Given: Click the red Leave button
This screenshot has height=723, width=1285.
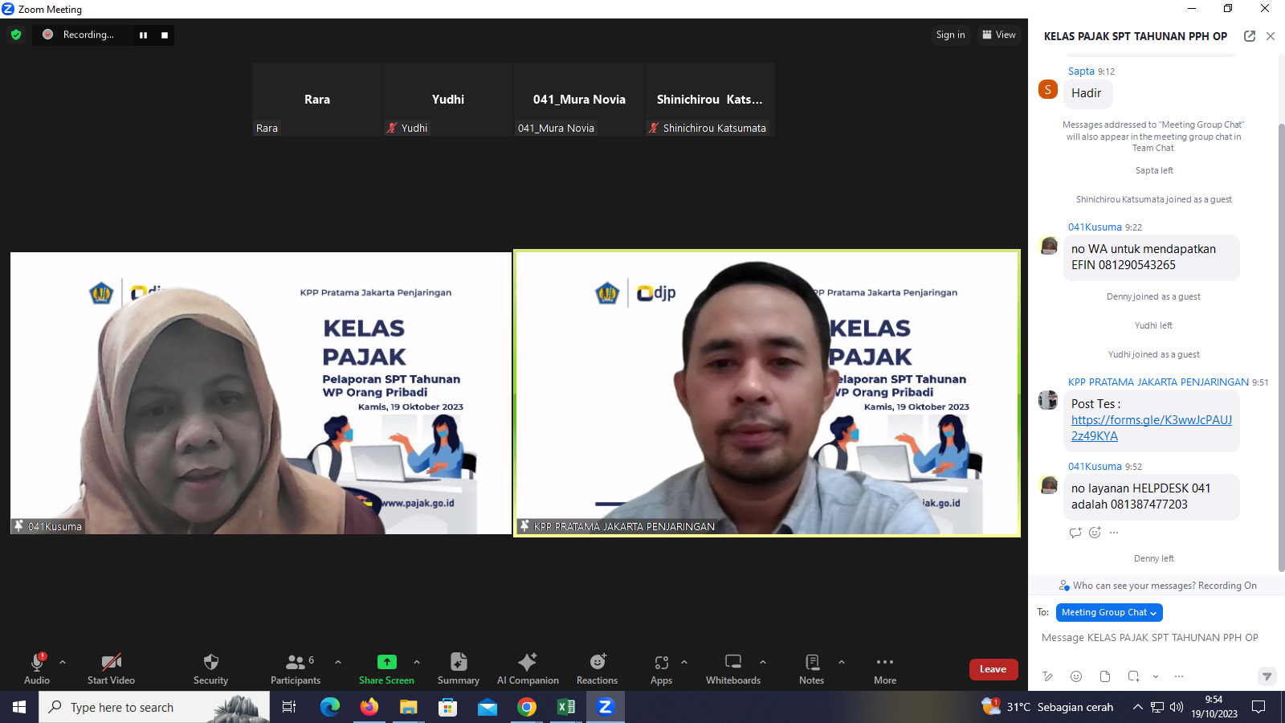Looking at the screenshot, I should [x=993, y=669].
